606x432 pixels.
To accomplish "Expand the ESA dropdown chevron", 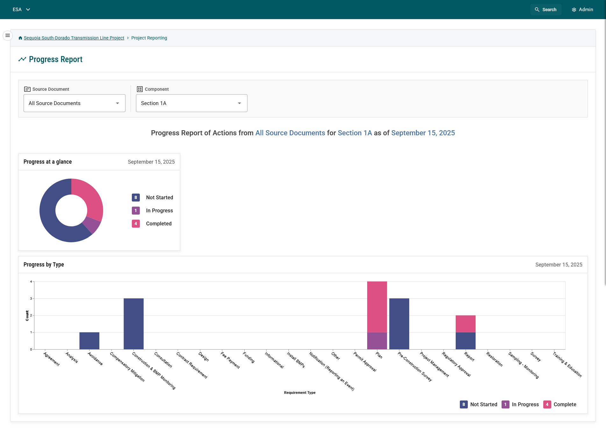I will tap(28, 10).
